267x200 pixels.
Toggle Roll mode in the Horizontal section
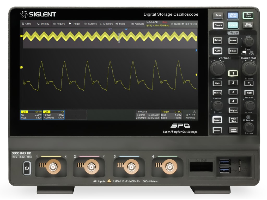pyautogui.click(x=249, y=93)
